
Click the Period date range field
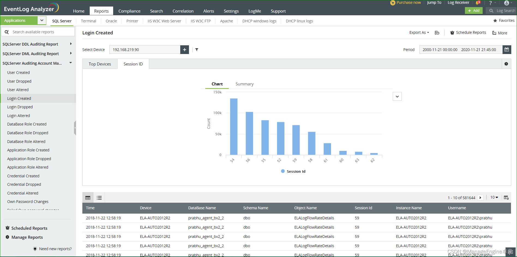[461, 50]
